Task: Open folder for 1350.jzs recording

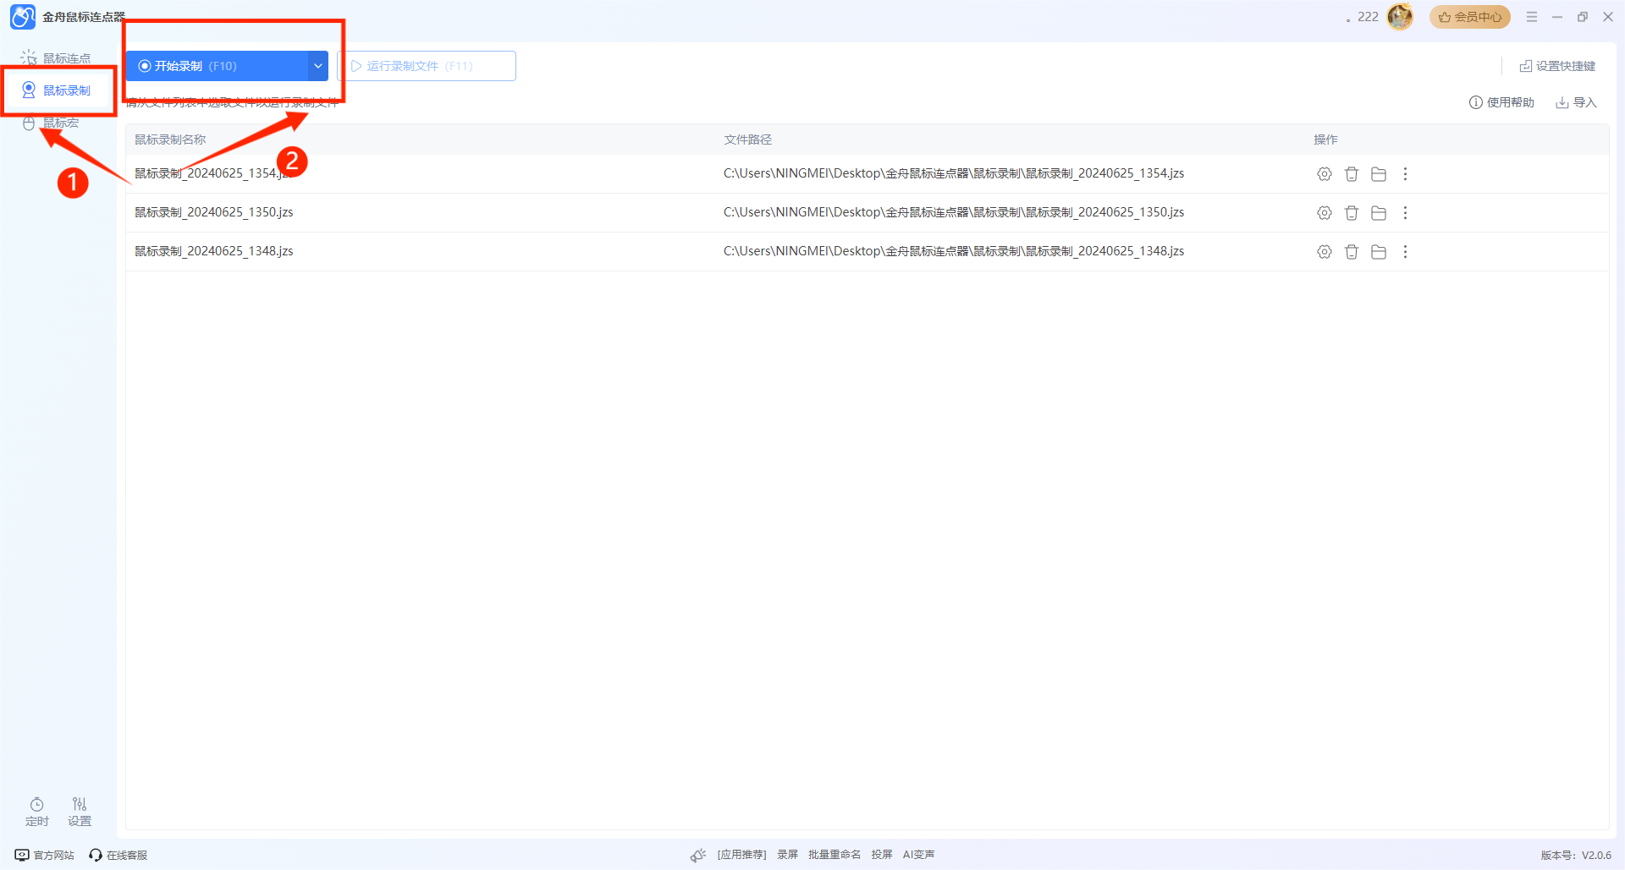Action: click(1379, 213)
